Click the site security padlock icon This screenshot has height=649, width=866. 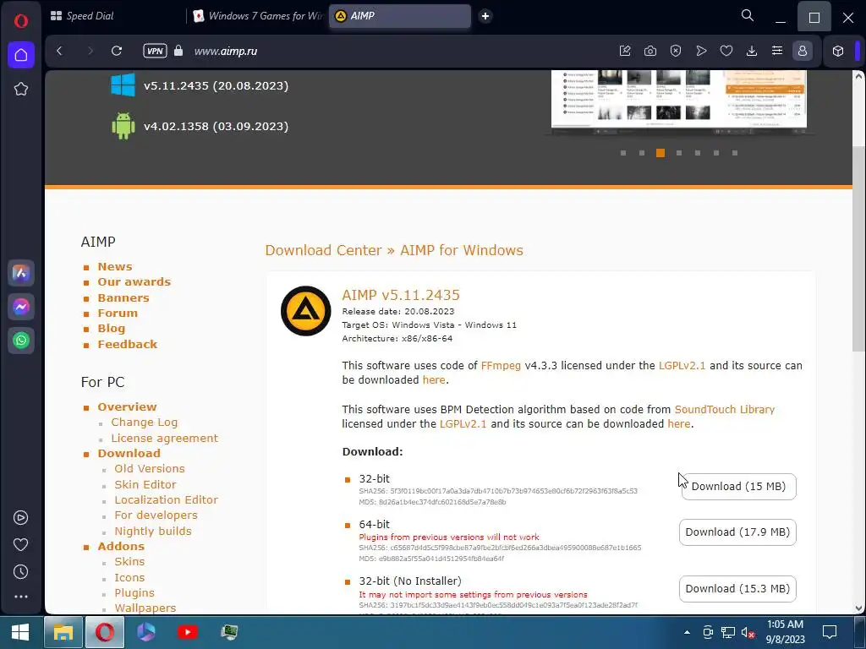(178, 51)
